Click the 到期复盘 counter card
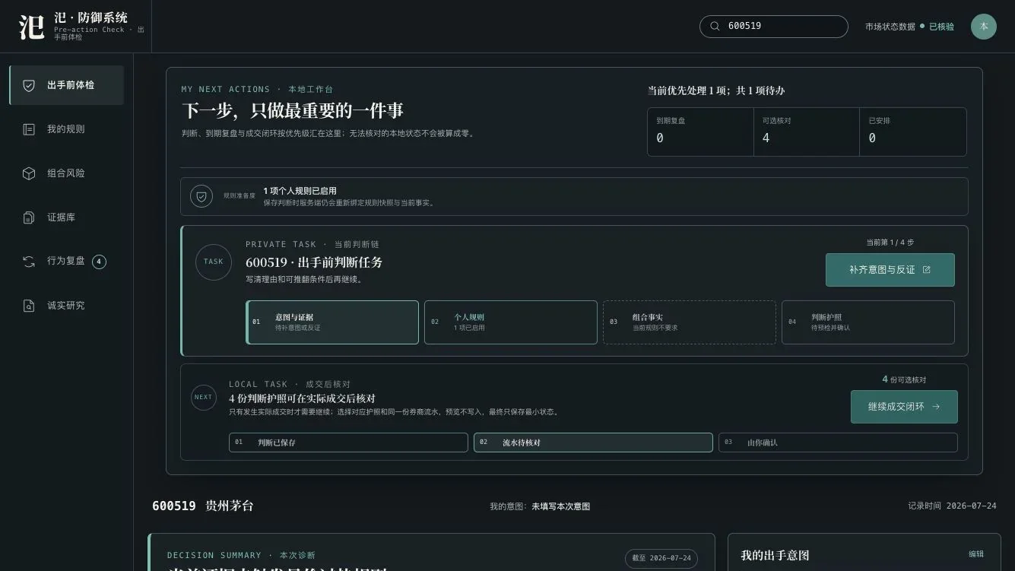Screen dimensions: 1015x571 [x=700, y=132]
